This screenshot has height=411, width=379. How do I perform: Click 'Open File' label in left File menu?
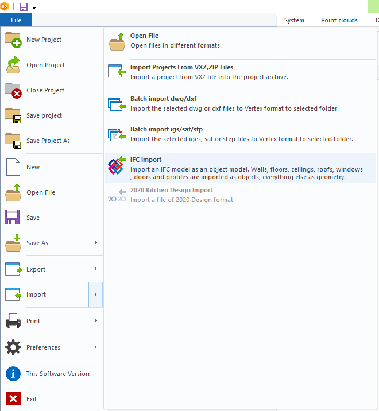(x=41, y=192)
